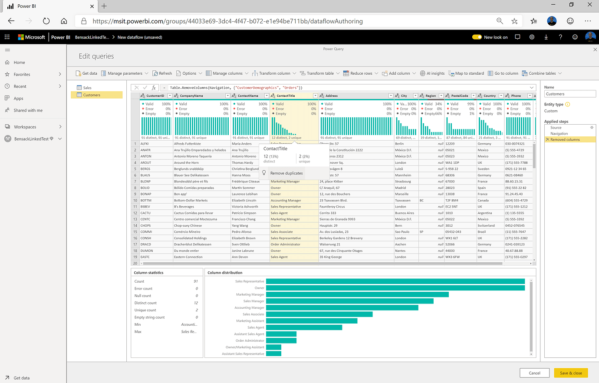
Task: Click inside the Name field showing Customers
Action: (x=569, y=93)
